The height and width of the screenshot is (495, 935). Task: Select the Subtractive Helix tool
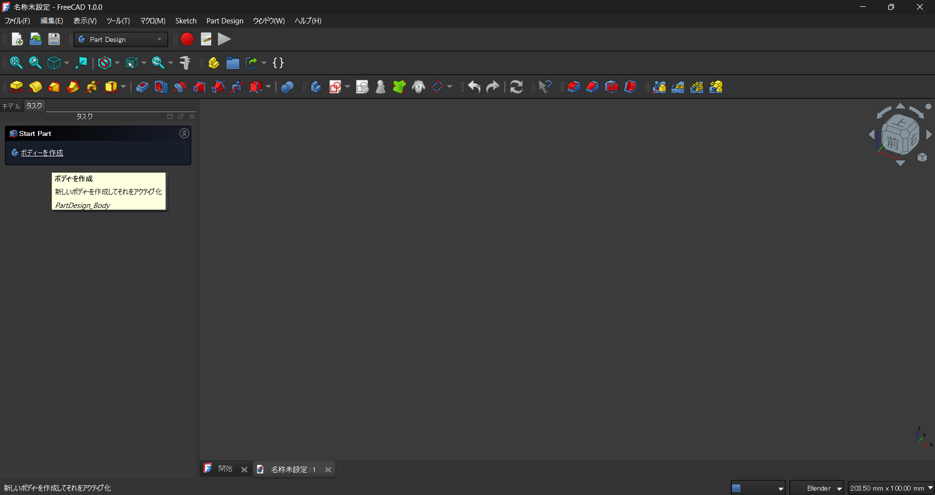pos(237,87)
